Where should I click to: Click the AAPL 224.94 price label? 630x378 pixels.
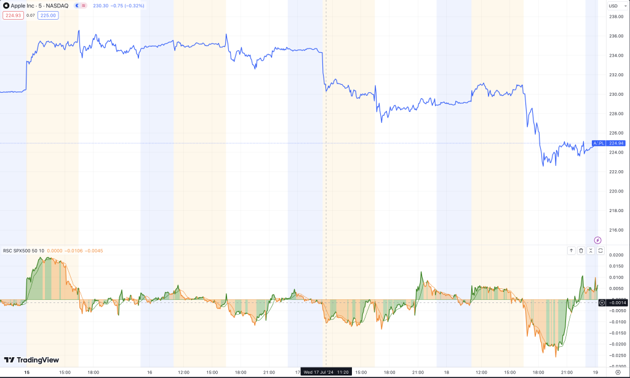(x=609, y=143)
